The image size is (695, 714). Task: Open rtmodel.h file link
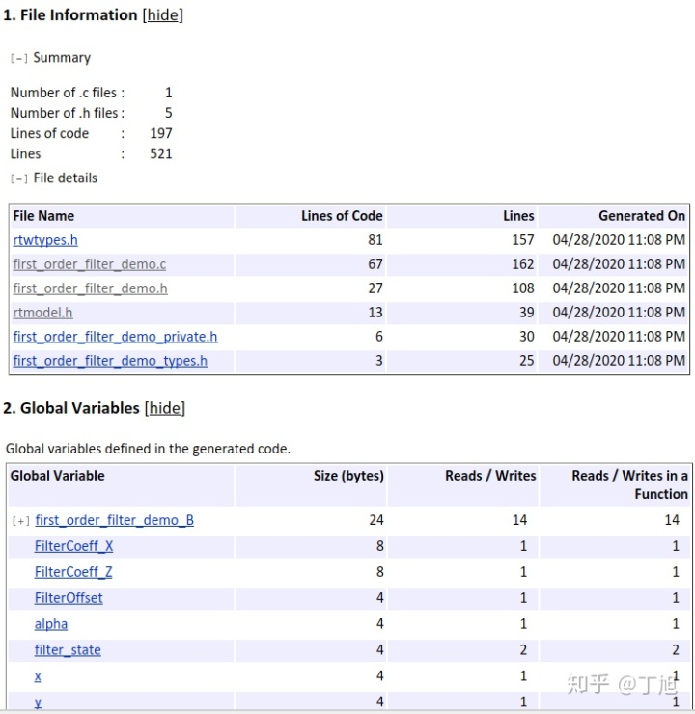[x=42, y=313]
